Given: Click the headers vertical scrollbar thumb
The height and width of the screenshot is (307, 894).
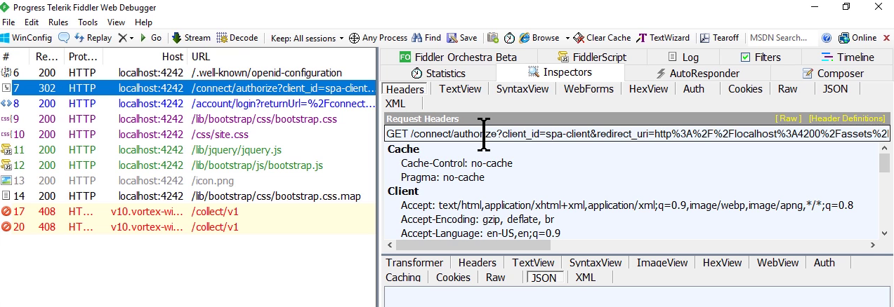Looking at the screenshot, I should [884, 163].
